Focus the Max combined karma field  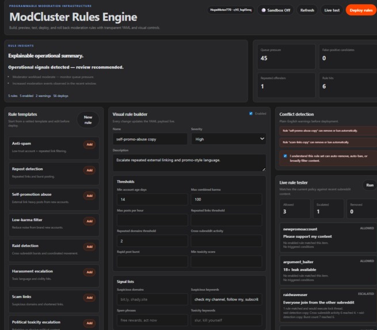(227, 199)
